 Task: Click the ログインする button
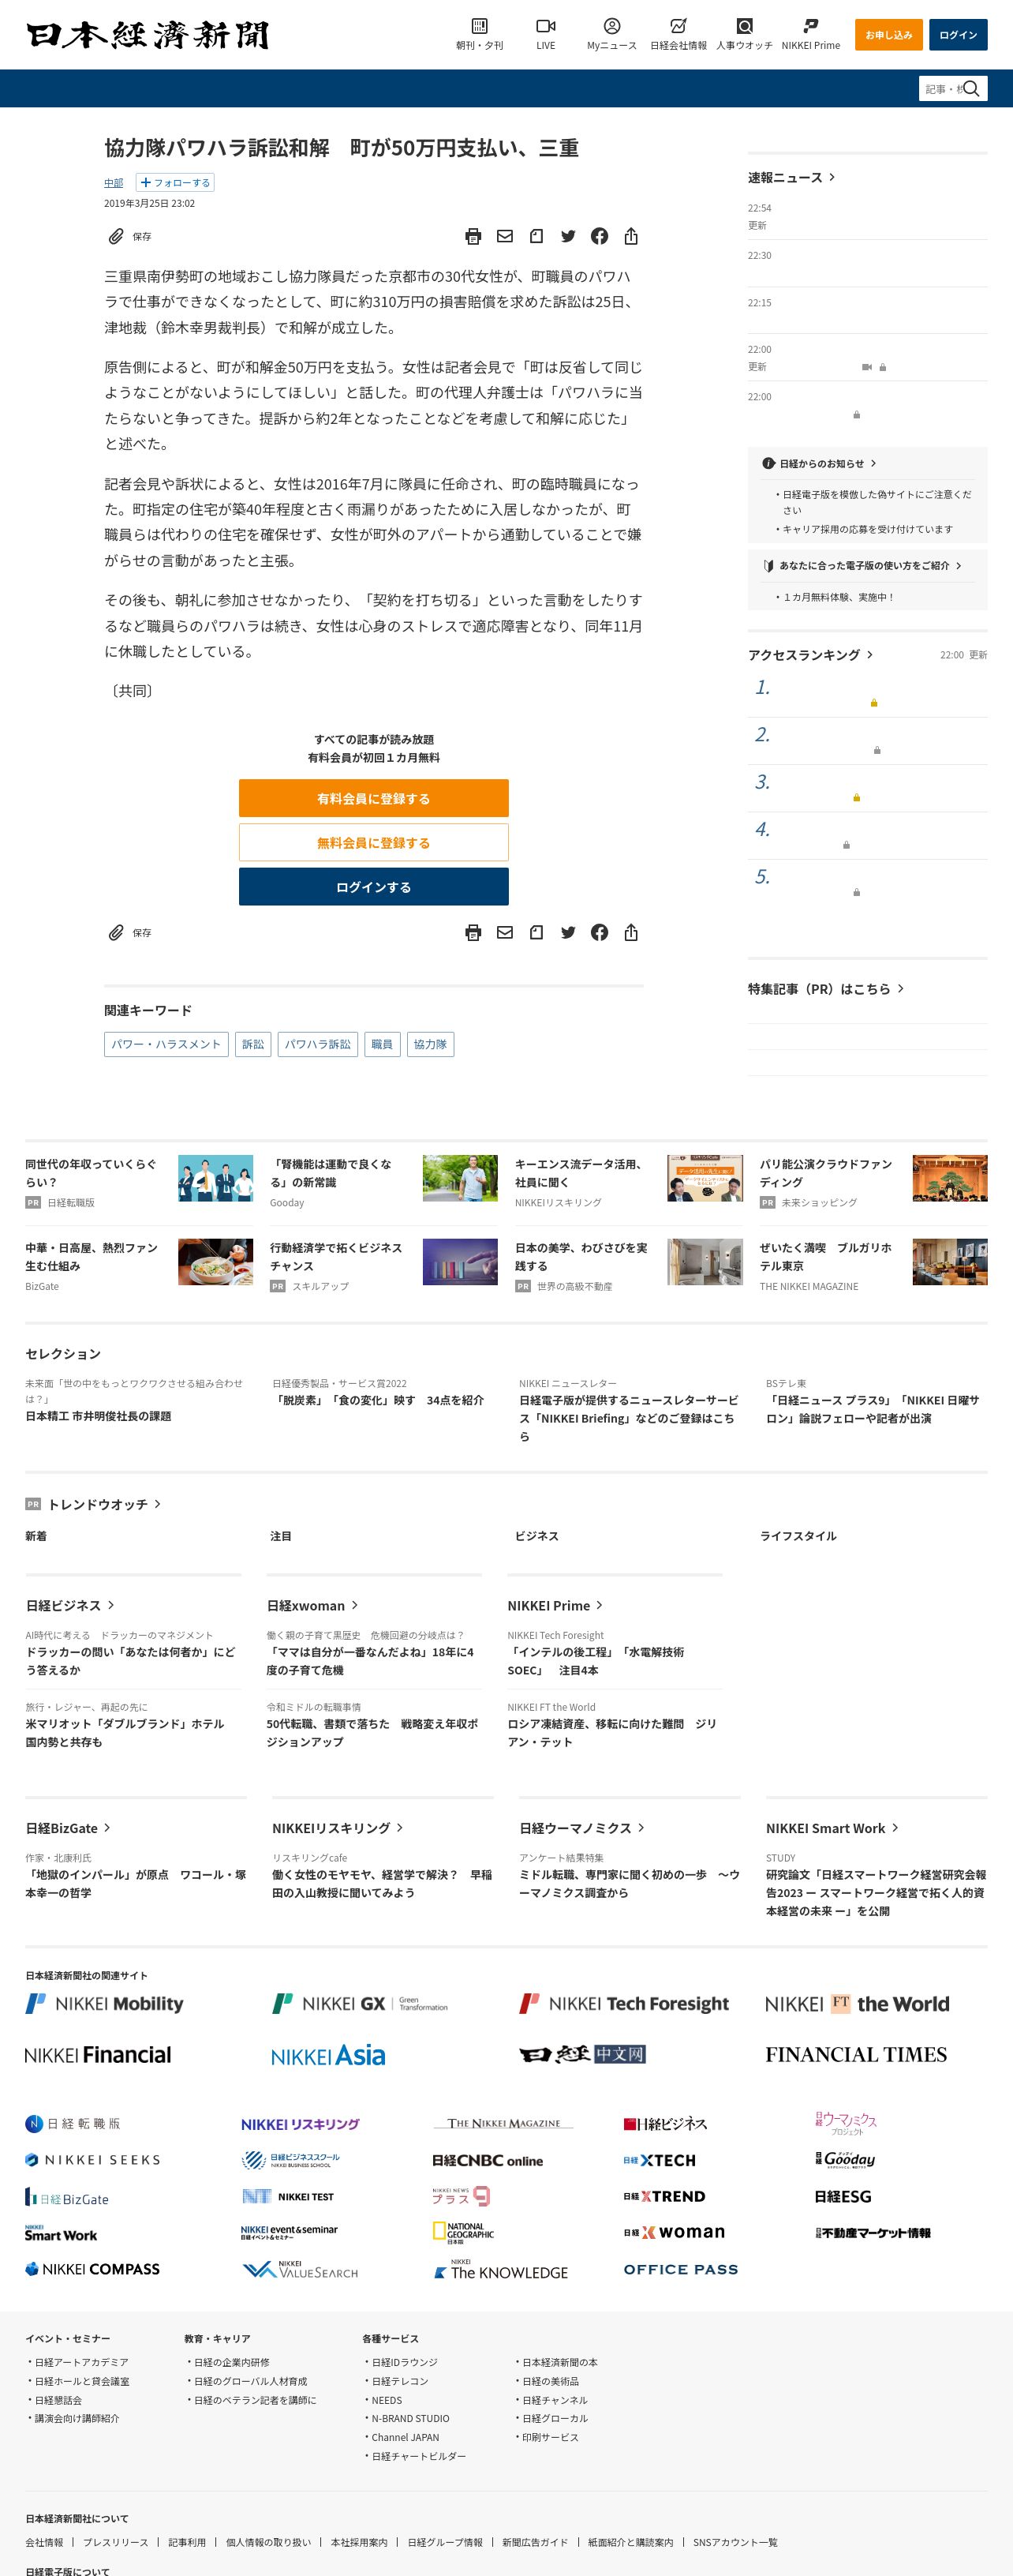(x=374, y=886)
